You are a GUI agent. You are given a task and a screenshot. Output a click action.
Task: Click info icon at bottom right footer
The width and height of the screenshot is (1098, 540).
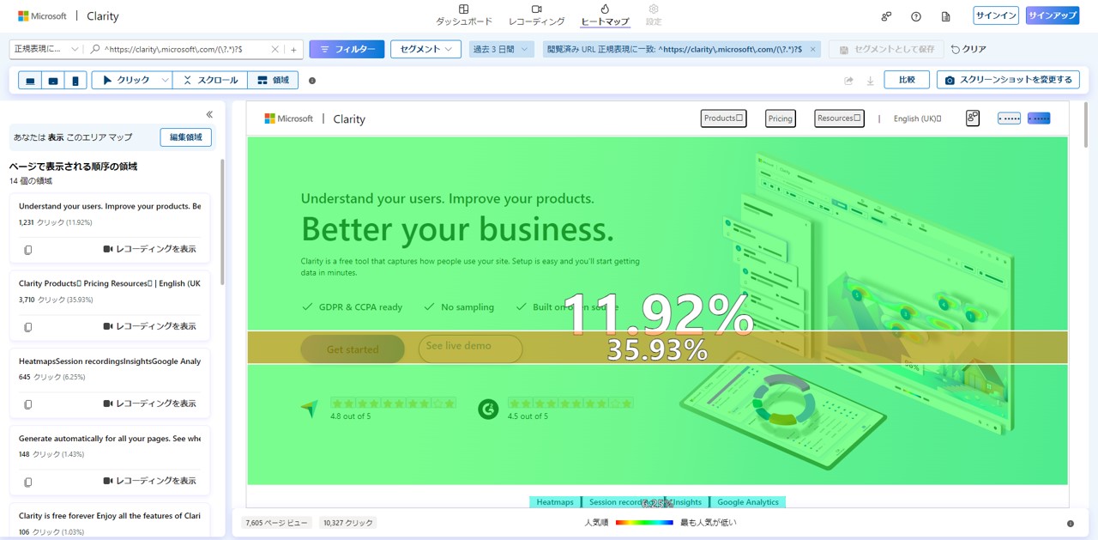click(1071, 523)
